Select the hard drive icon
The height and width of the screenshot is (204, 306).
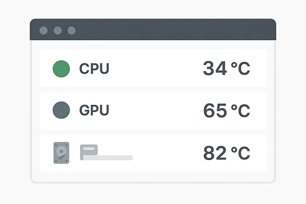(61, 152)
